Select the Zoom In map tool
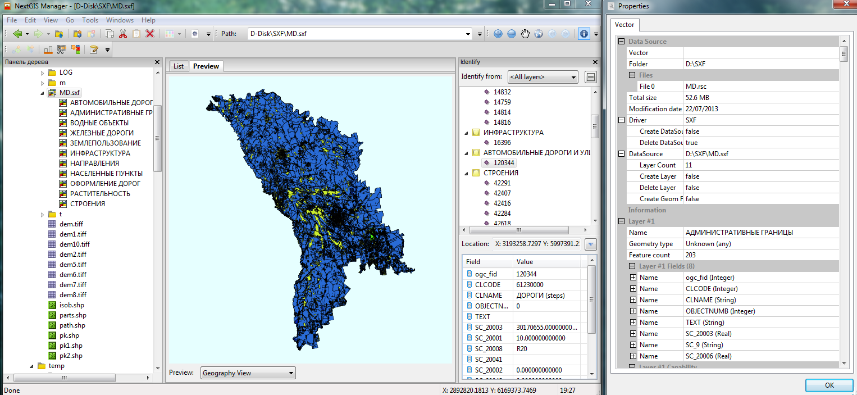Screen dimensions: 857x395 click(498, 34)
